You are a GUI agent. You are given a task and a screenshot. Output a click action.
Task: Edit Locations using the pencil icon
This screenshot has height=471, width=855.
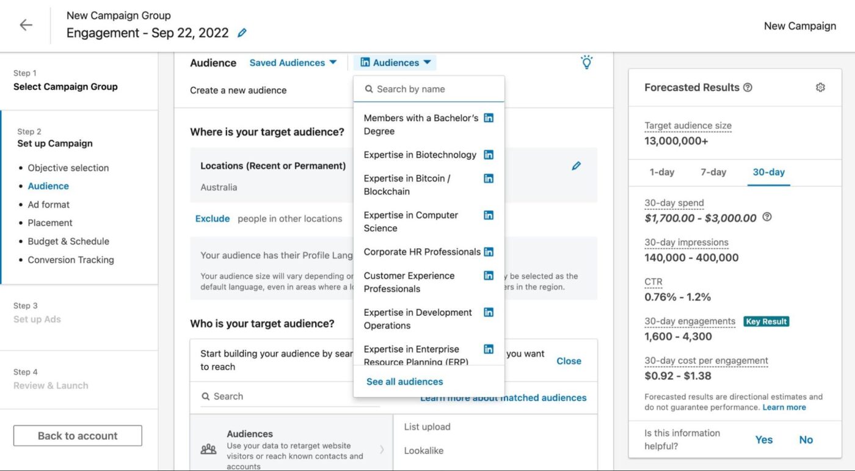(576, 166)
